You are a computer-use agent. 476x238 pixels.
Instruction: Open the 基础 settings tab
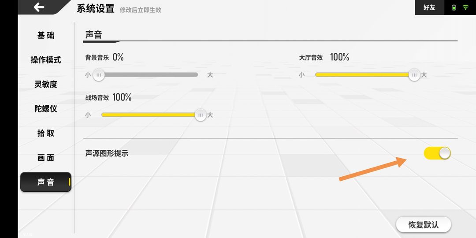tap(46, 36)
